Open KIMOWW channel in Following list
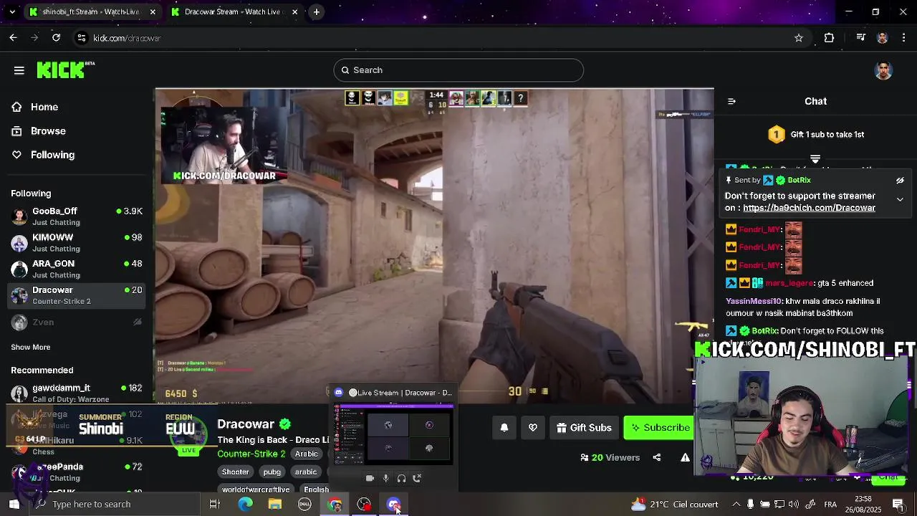The height and width of the screenshot is (516, 917). [x=77, y=243]
